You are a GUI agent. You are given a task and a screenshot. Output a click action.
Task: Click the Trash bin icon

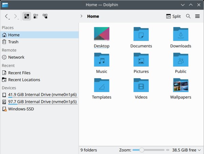(x=4, y=42)
